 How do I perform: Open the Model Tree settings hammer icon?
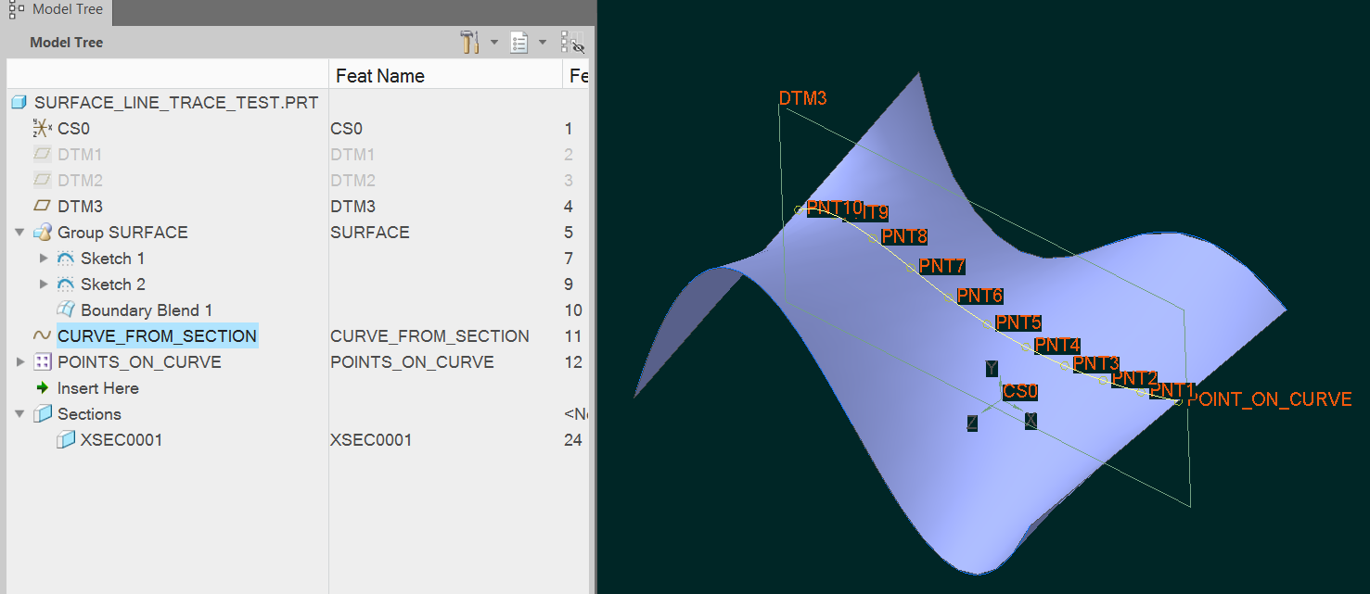[469, 43]
